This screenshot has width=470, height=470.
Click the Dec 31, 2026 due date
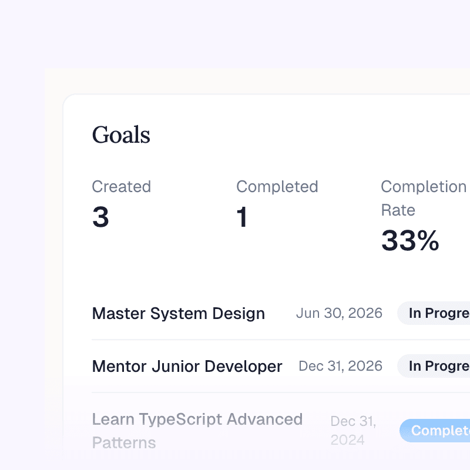[340, 366]
